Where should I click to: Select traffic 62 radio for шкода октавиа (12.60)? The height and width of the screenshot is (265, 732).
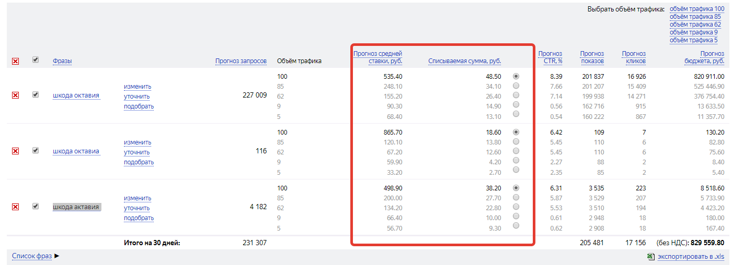[516, 151]
